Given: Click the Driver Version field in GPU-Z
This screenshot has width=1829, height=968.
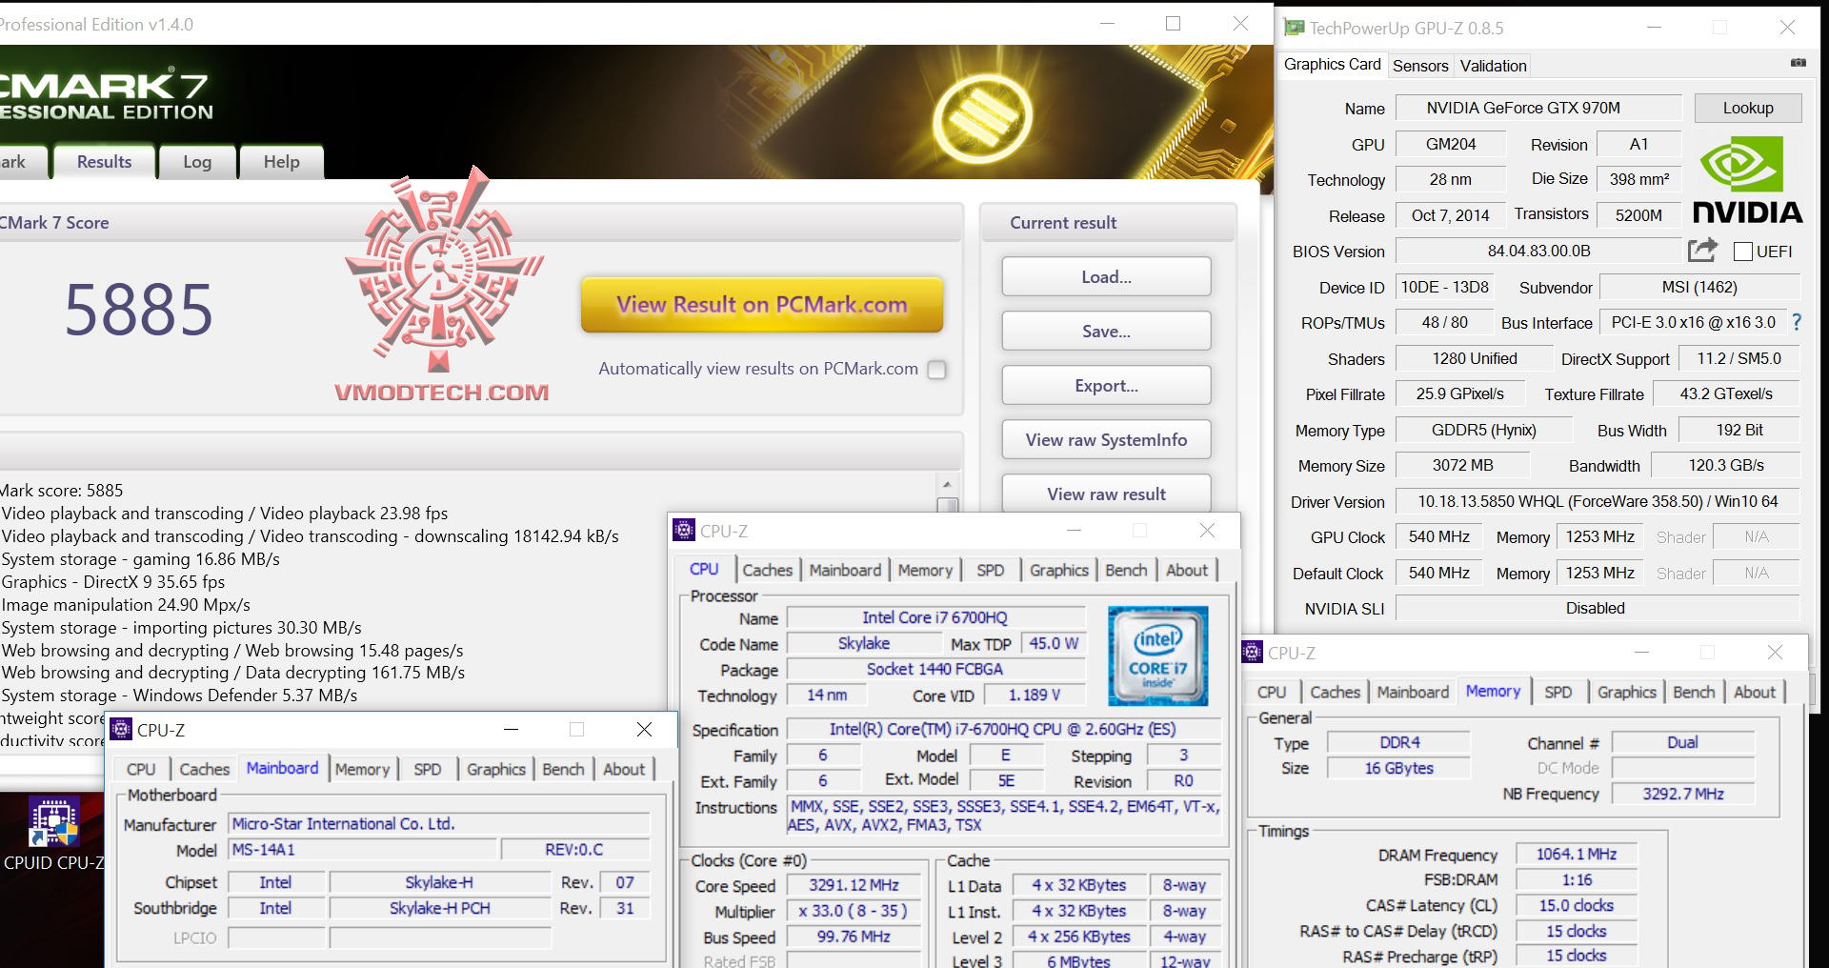Looking at the screenshot, I should click(1598, 501).
